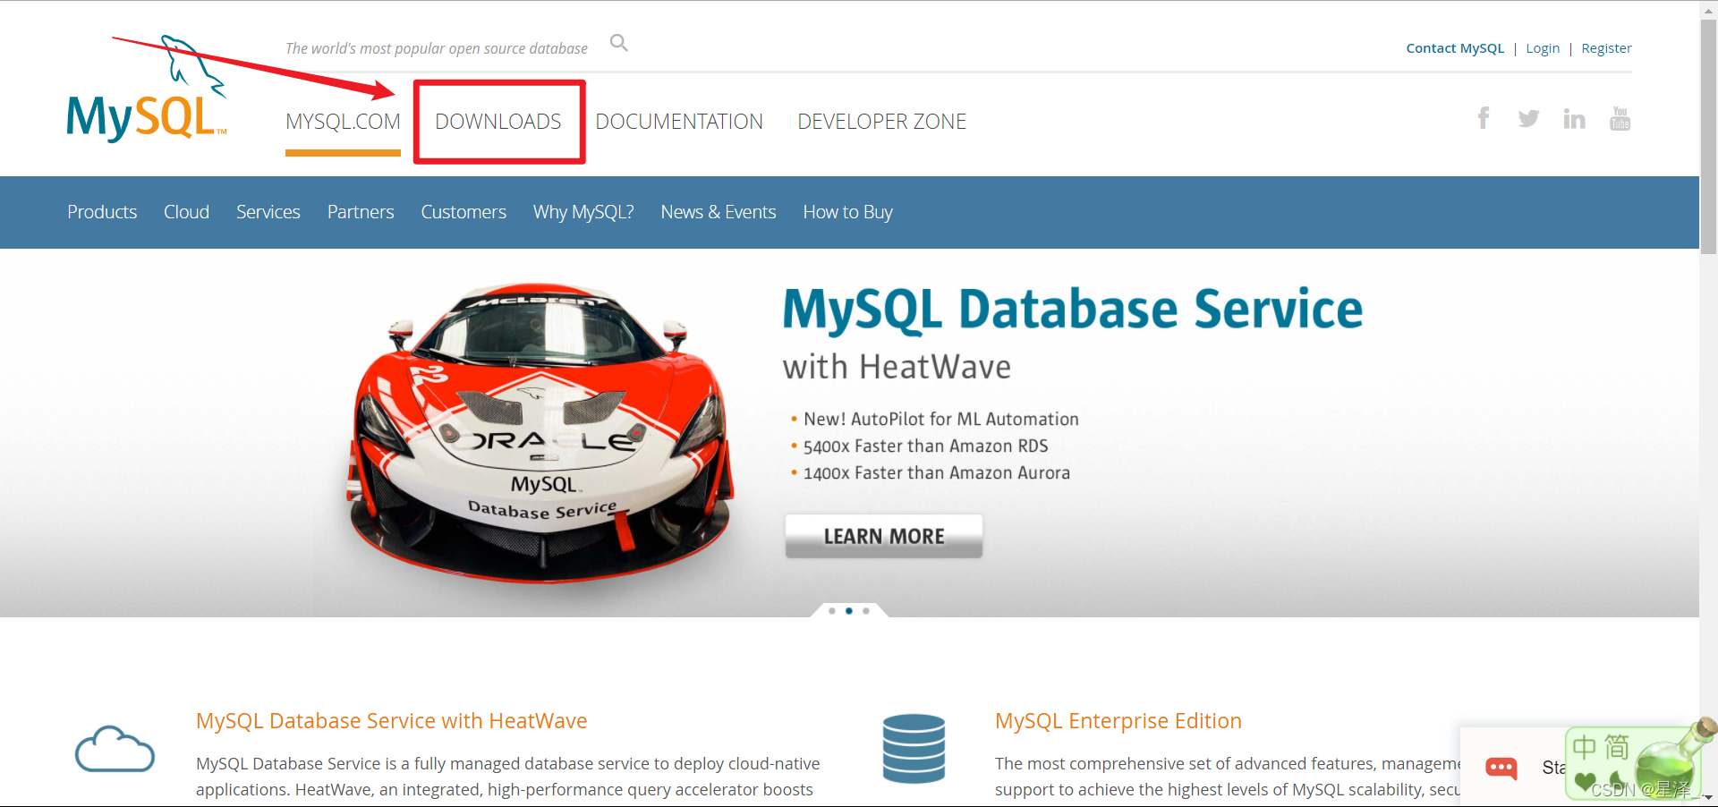The width and height of the screenshot is (1718, 807).
Task: Open the Services menu item
Action: point(268,212)
